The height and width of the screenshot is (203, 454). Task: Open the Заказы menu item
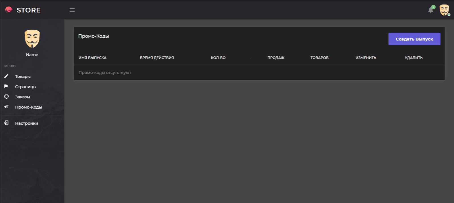[x=22, y=97]
